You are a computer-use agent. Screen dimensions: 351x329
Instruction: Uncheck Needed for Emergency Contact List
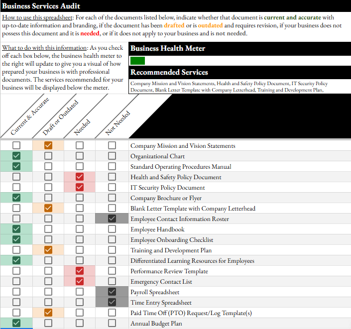(x=80, y=281)
